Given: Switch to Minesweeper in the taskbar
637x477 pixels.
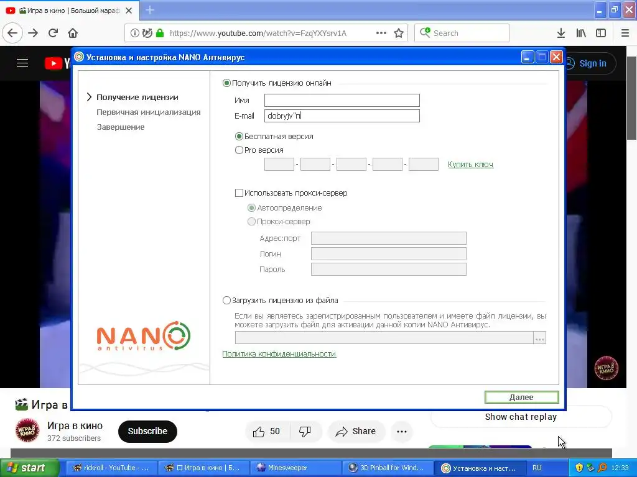Looking at the screenshot, I should (x=294, y=468).
